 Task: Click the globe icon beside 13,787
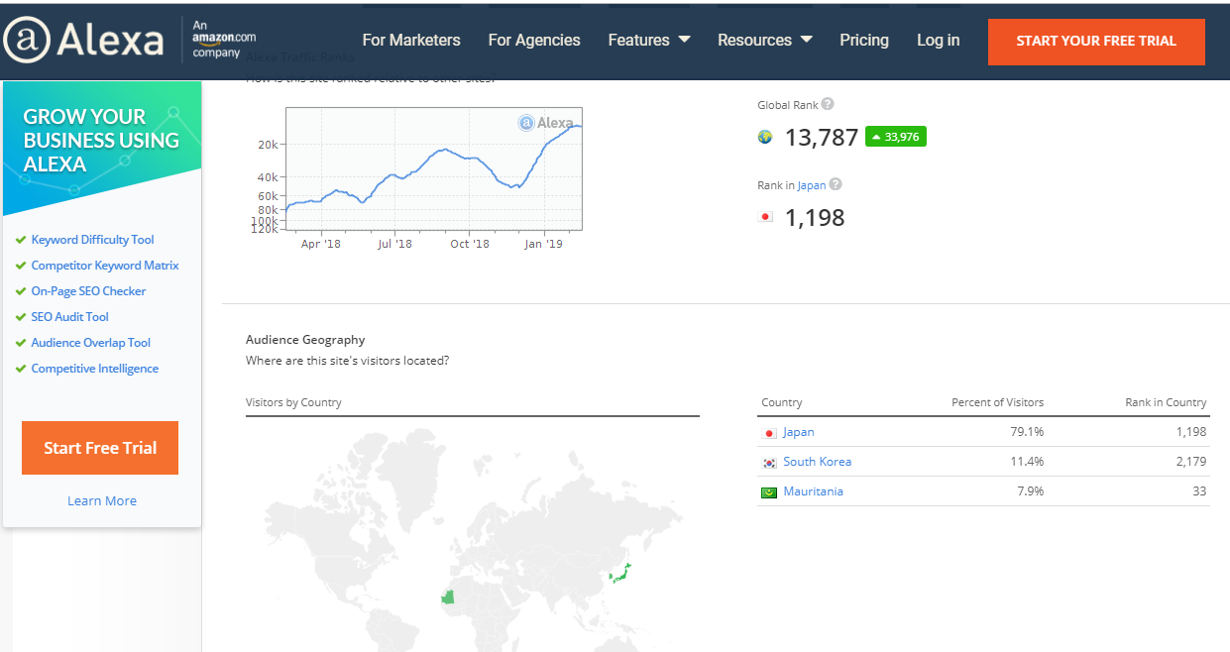[765, 137]
